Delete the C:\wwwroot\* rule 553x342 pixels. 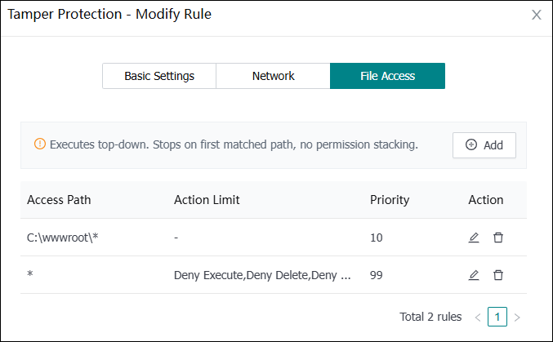point(498,238)
